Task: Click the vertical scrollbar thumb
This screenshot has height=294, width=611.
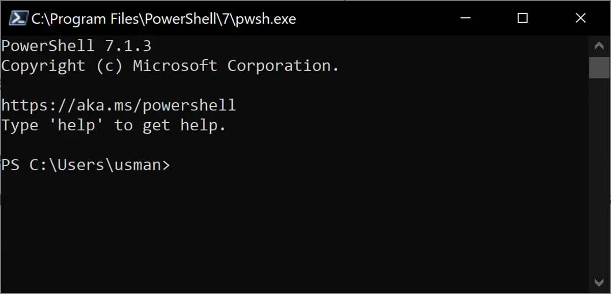Action: (x=599, y=68)
